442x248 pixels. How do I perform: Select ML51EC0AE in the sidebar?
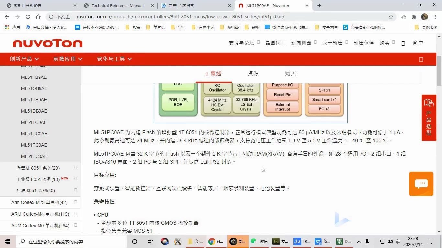point(34,156)
